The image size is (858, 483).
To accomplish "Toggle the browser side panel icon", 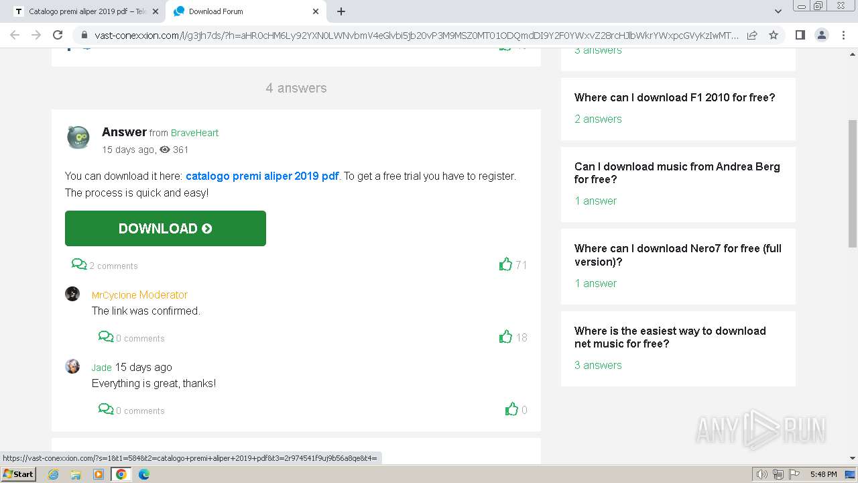I will coord(800,35).
